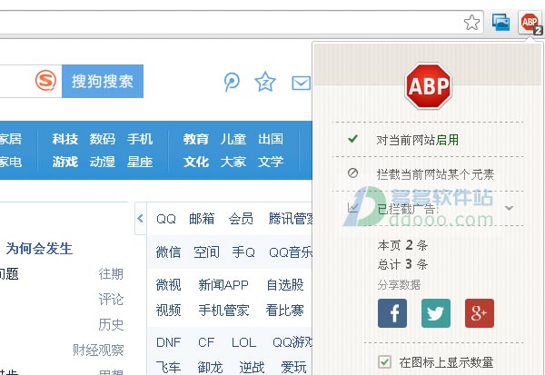Click the Adblock Plus extension toolbar icon
Screen dimensions: 545x375
[x=530, y=23]
